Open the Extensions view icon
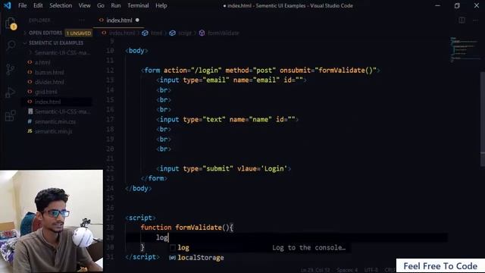The image size is (485, 273). point(10,115)
